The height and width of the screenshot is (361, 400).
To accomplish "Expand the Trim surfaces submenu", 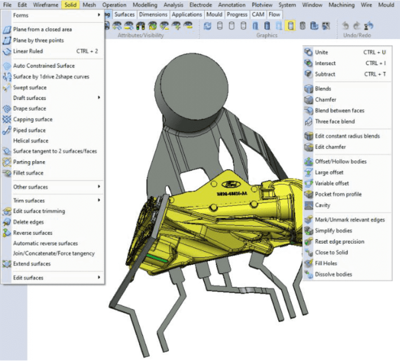I will point(53,201).
